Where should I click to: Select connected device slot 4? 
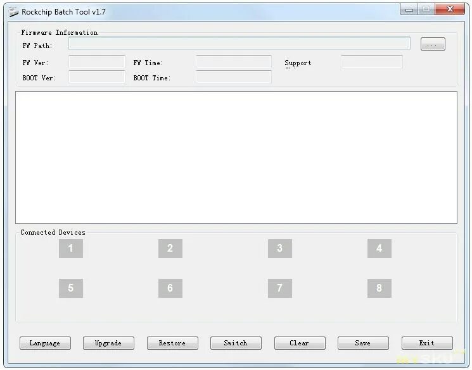380,249
